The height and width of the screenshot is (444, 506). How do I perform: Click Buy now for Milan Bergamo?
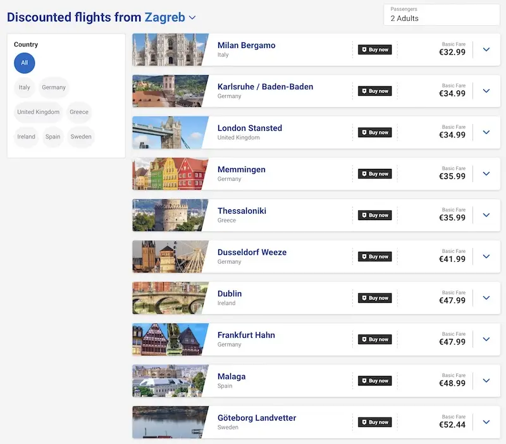[x=374, y=50]
